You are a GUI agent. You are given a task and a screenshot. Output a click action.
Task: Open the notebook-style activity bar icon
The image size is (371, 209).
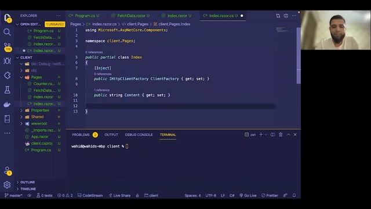(x=7, y=118)
